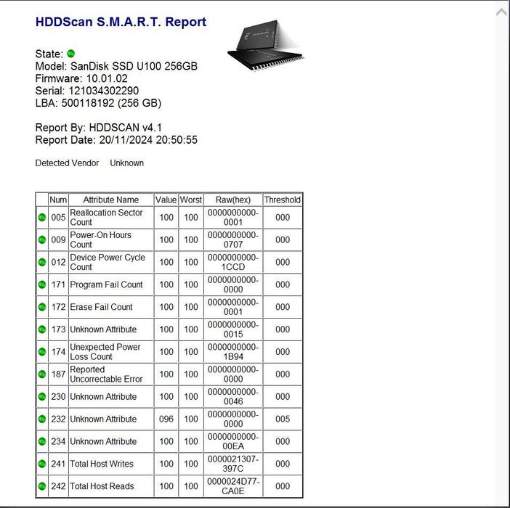Click the Threshold column header
This screenshot has width=510, height=508.
(283, 200)
